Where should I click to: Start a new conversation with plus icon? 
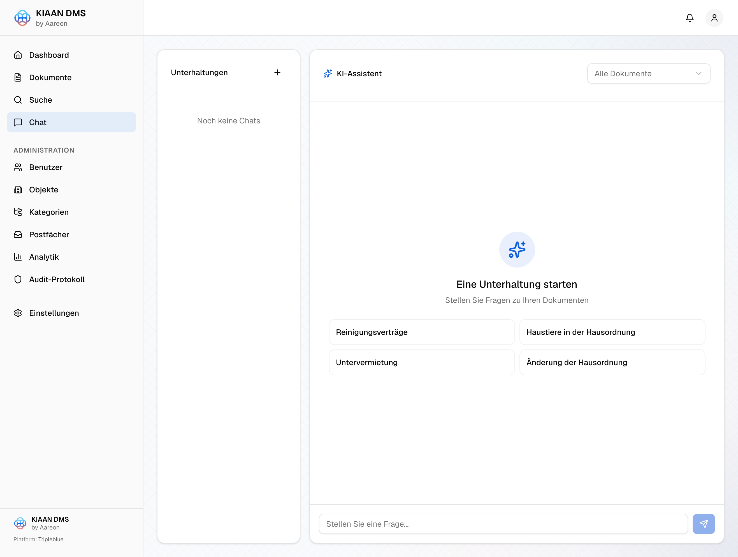coord(277,72)
